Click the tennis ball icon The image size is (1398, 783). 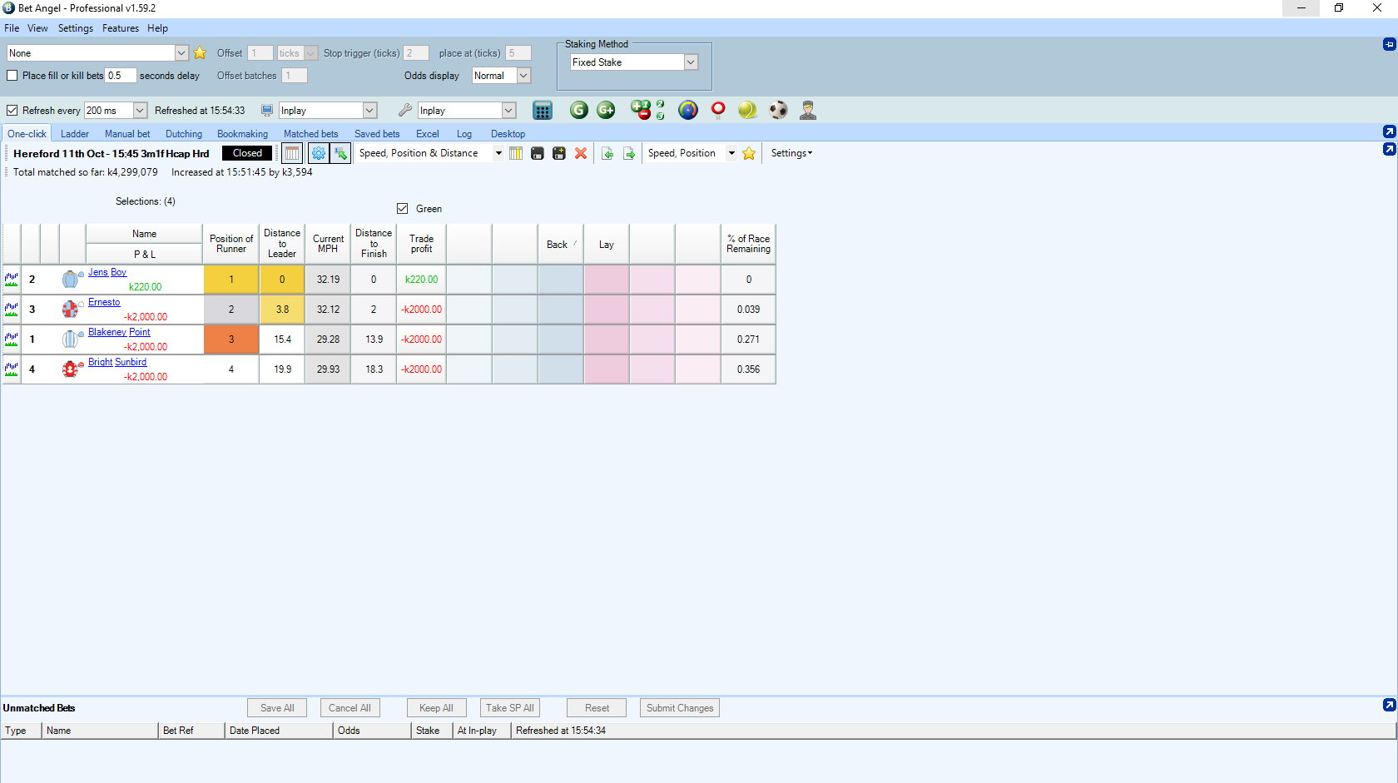tap(747, 110)
